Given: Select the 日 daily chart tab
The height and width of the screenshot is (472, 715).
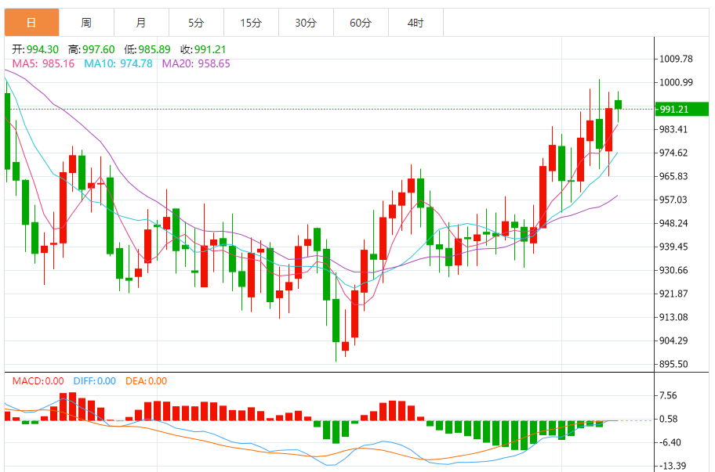Looking at the screenshot, I should 32,22.
